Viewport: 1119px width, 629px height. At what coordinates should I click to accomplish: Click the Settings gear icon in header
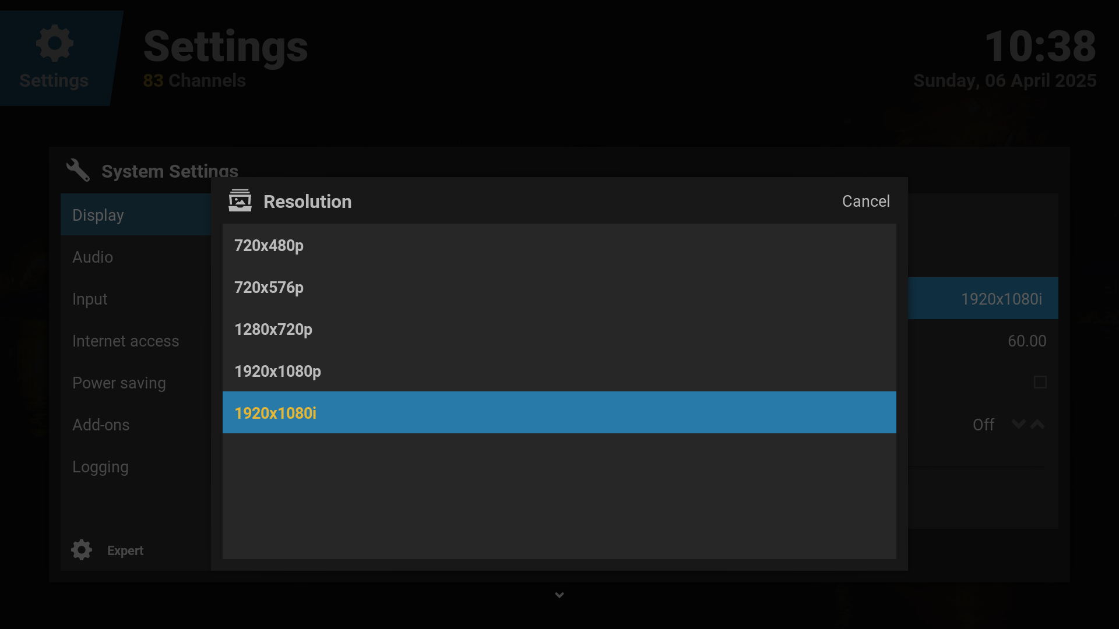[x=55, y=43]
